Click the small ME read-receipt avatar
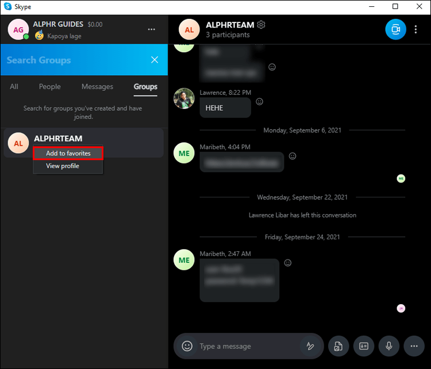 [401, 178]
